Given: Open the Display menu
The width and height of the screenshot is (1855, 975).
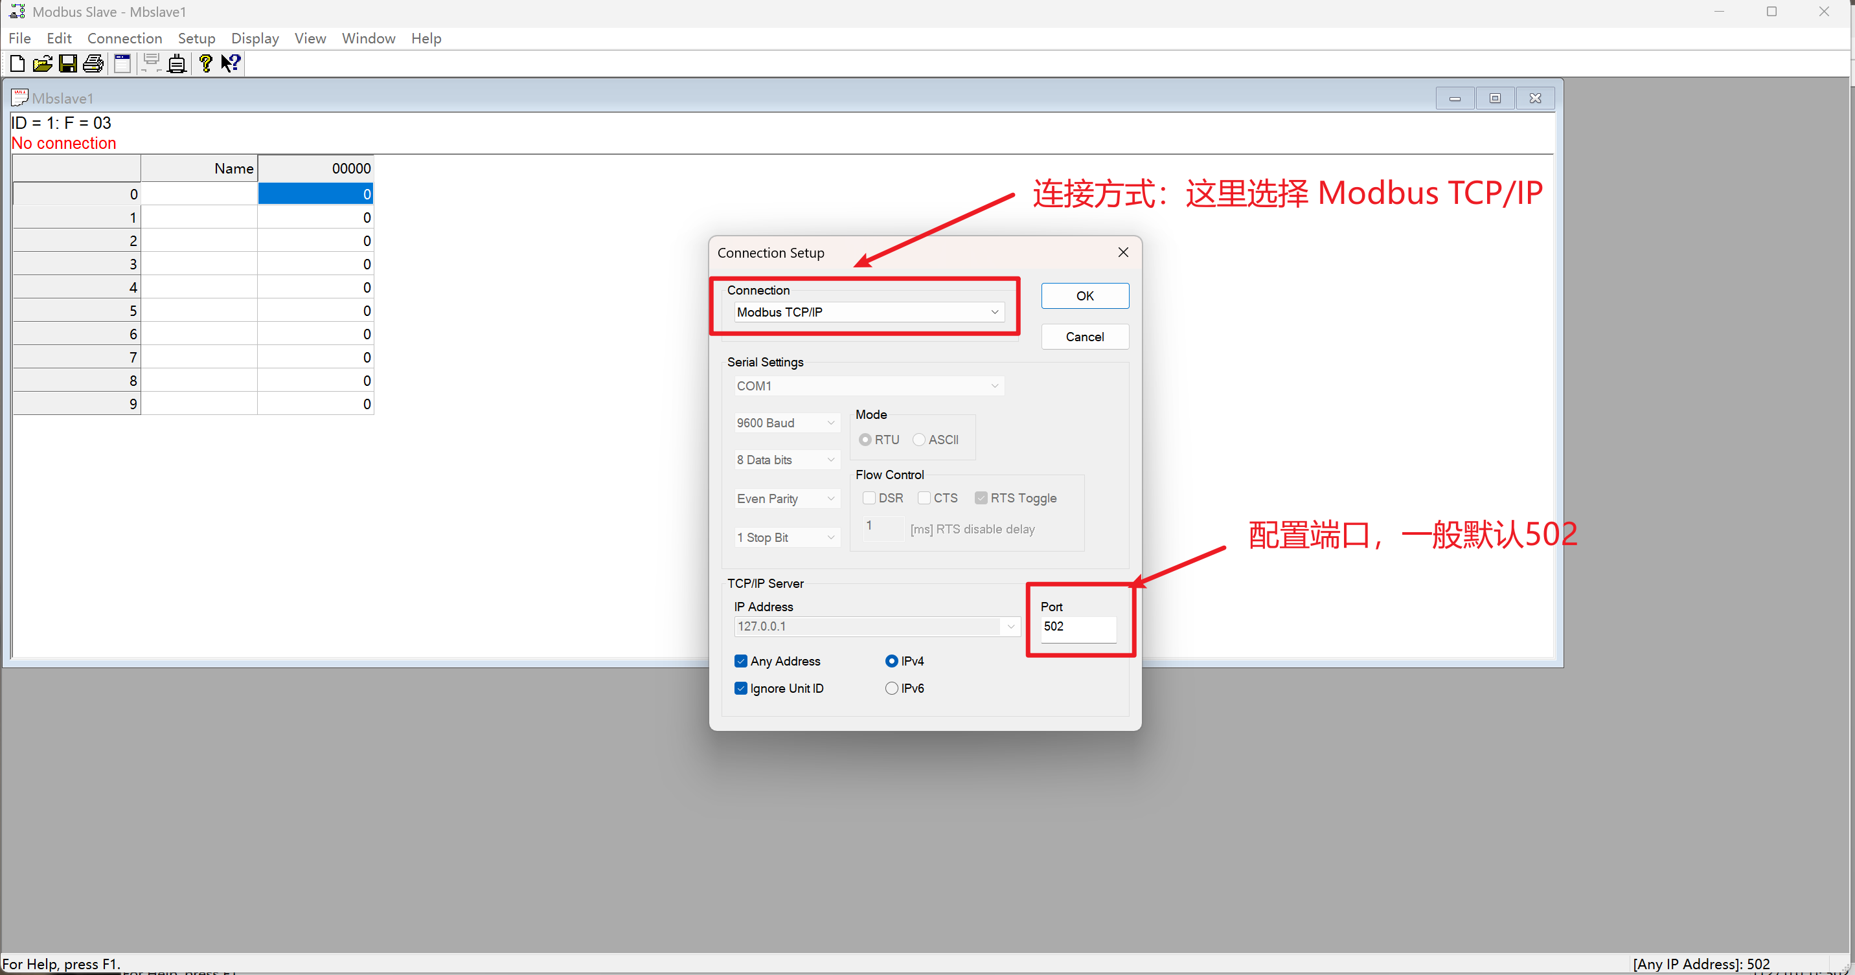Looking at the screenshot, I should [x=255, y=38].
